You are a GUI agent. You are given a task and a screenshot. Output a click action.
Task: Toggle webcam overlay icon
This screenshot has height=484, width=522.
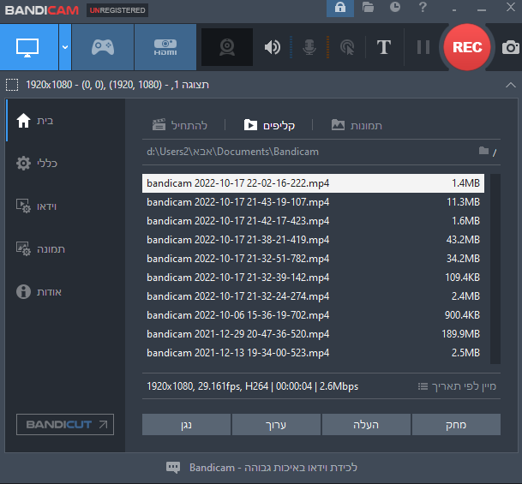(x=227, y=47)
